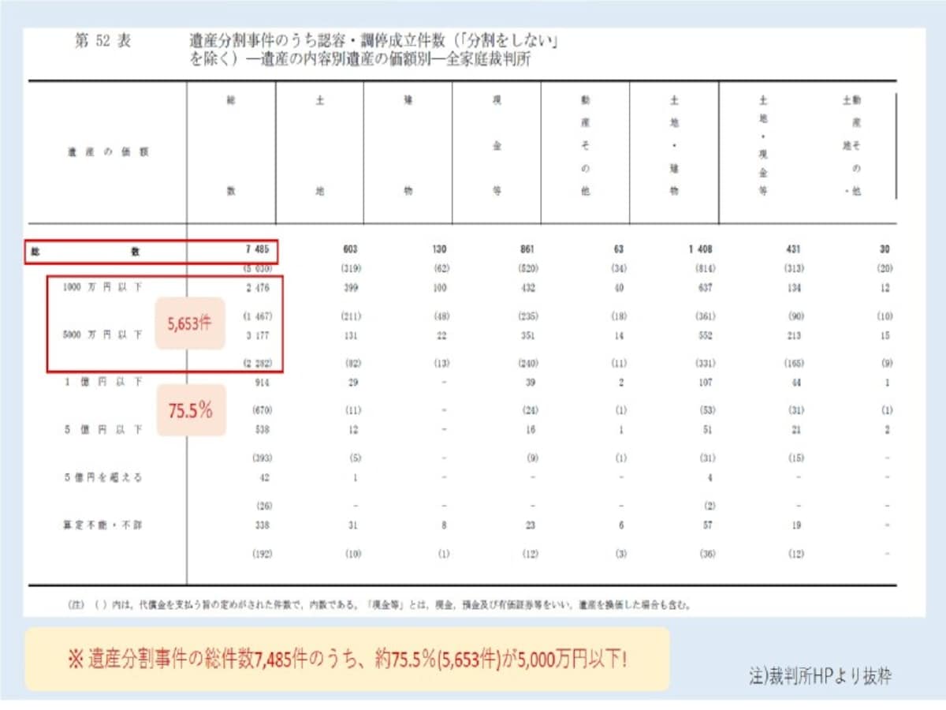Viewport: 946px width, 710px height.
Task: Select the total count 7 485
Action: click(x=257, y=248)
